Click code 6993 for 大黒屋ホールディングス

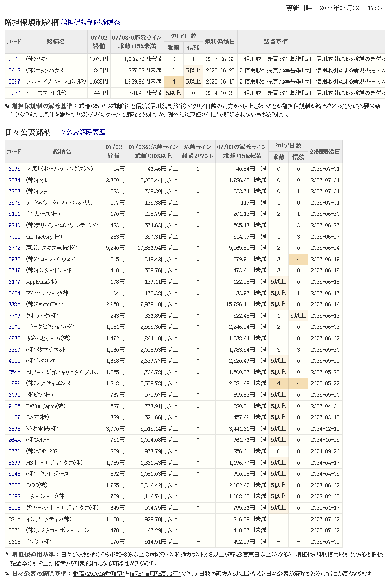(14, 169)
